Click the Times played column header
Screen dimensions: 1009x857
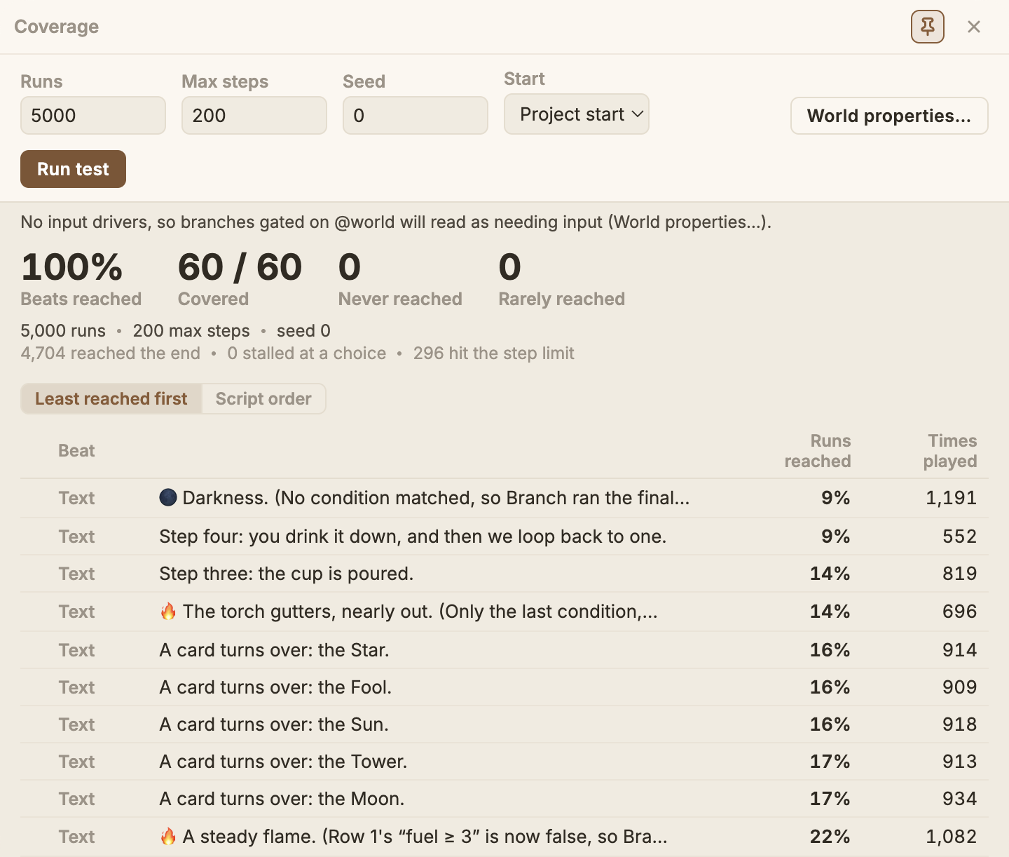[x=950, y=451]
